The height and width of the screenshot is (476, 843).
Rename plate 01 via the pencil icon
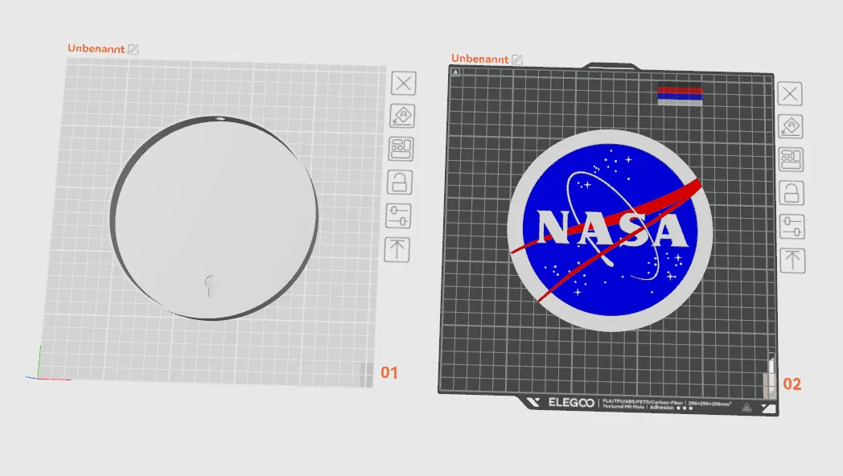132,48
